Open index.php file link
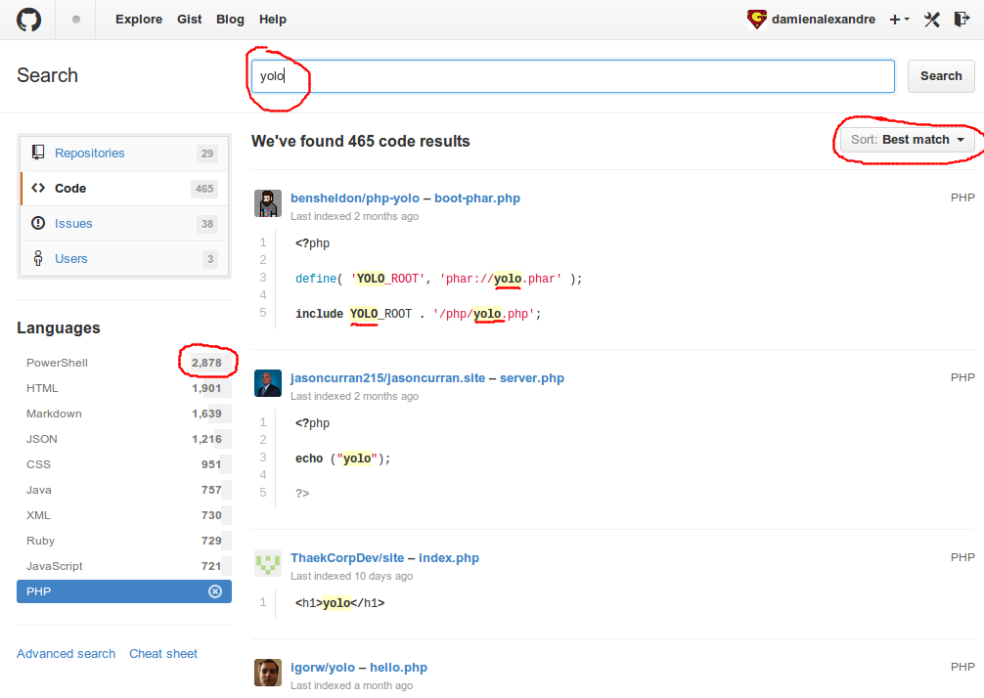984x698 pixels. pos(449,558)
